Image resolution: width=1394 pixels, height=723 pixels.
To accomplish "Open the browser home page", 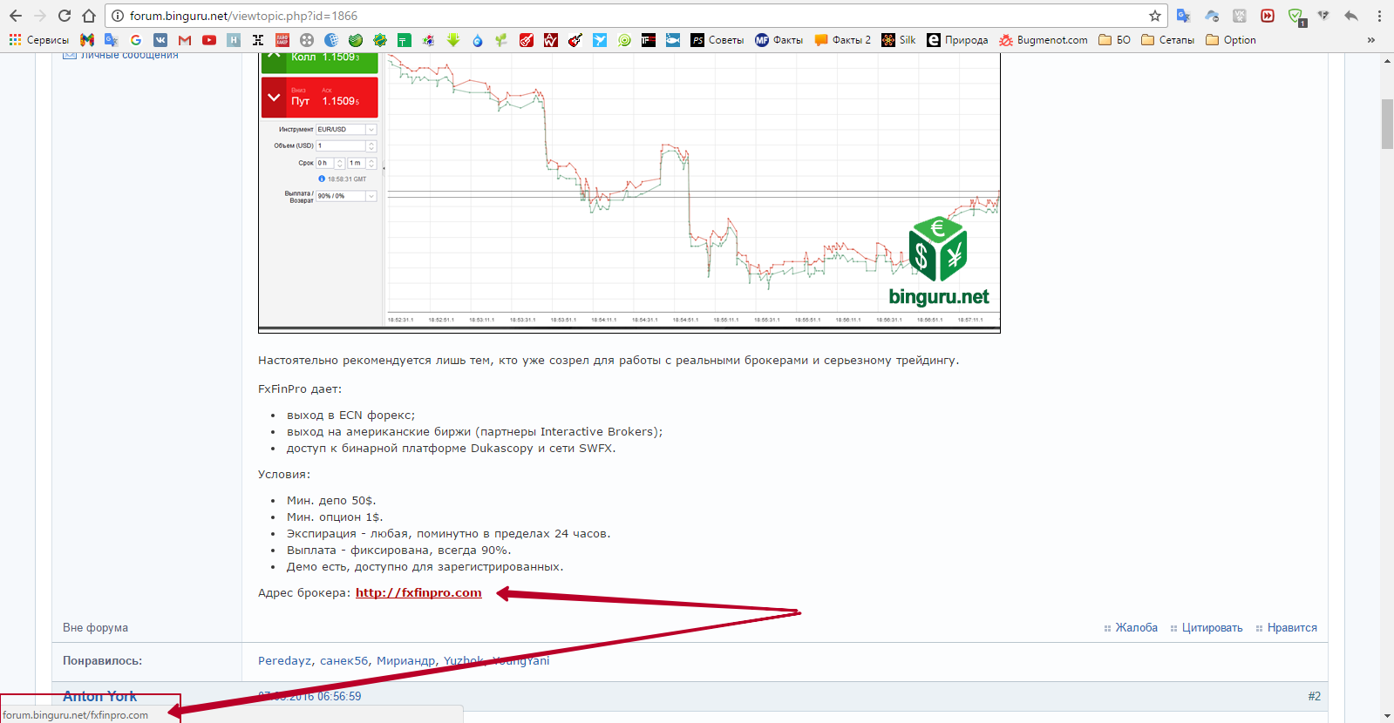I will click(89, 16).
